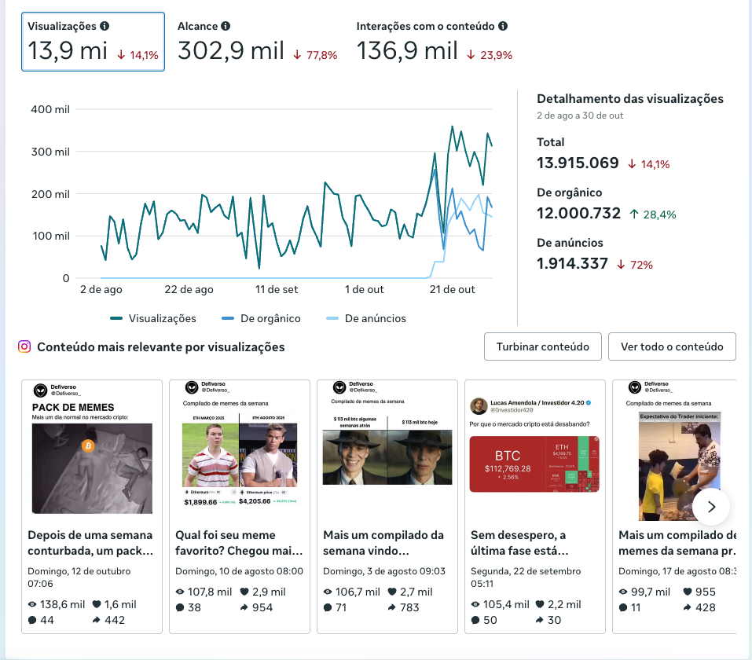Click the Instagram logo icon
752x660 pixels.
[x=24, y=346]
